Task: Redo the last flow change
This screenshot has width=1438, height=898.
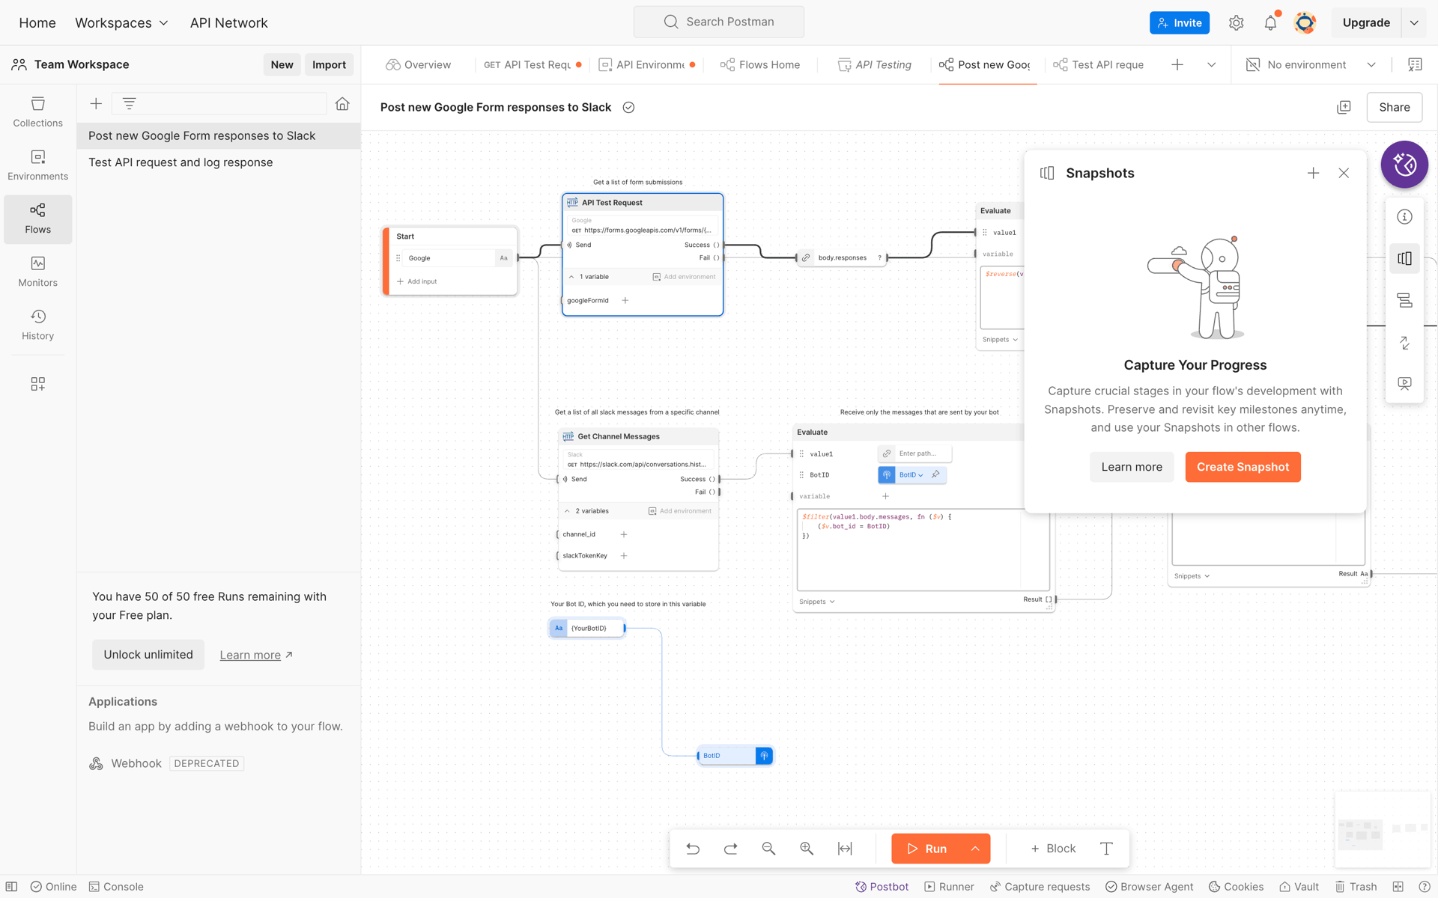Action: (731, 849)
